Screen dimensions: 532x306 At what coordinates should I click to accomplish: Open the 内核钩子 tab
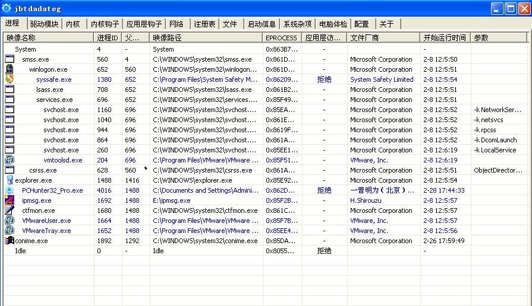pos(105,24)
